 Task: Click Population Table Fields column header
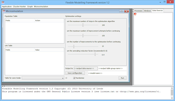point(20,21)
